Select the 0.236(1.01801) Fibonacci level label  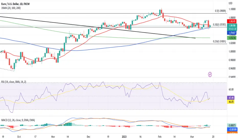click(x=219, y=41)
